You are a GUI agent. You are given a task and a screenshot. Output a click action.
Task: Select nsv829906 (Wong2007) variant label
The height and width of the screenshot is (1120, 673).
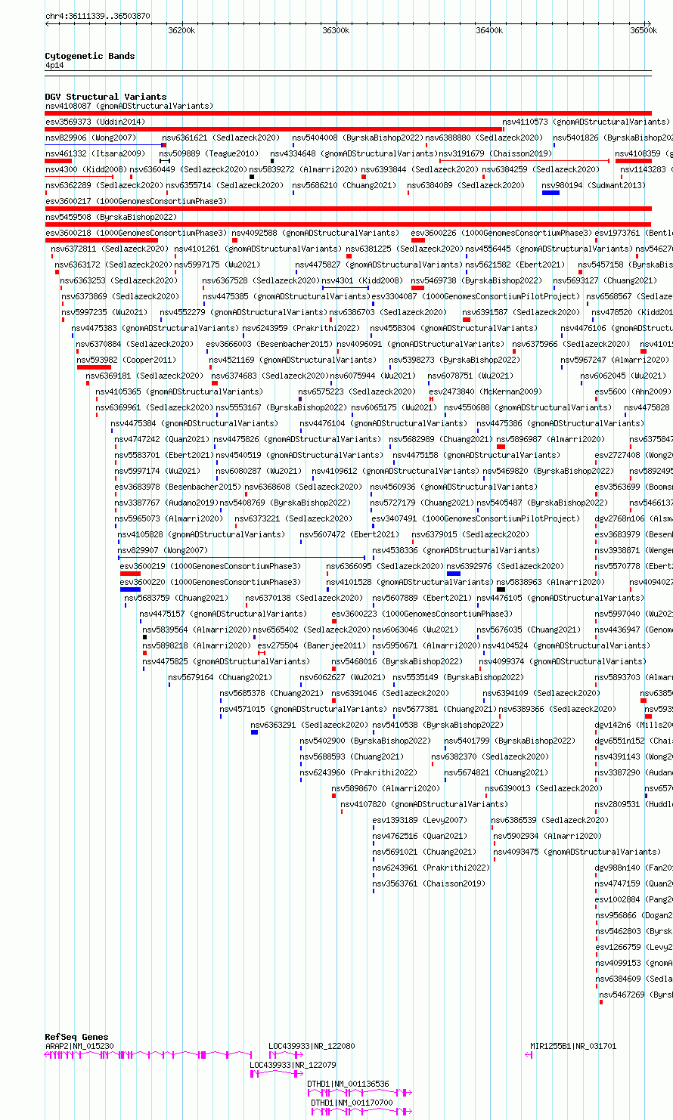click(x=91, y=138)
